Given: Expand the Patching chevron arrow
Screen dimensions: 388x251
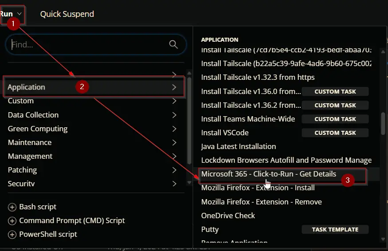Looking at the screenshot, I should [x=174, y=170].
